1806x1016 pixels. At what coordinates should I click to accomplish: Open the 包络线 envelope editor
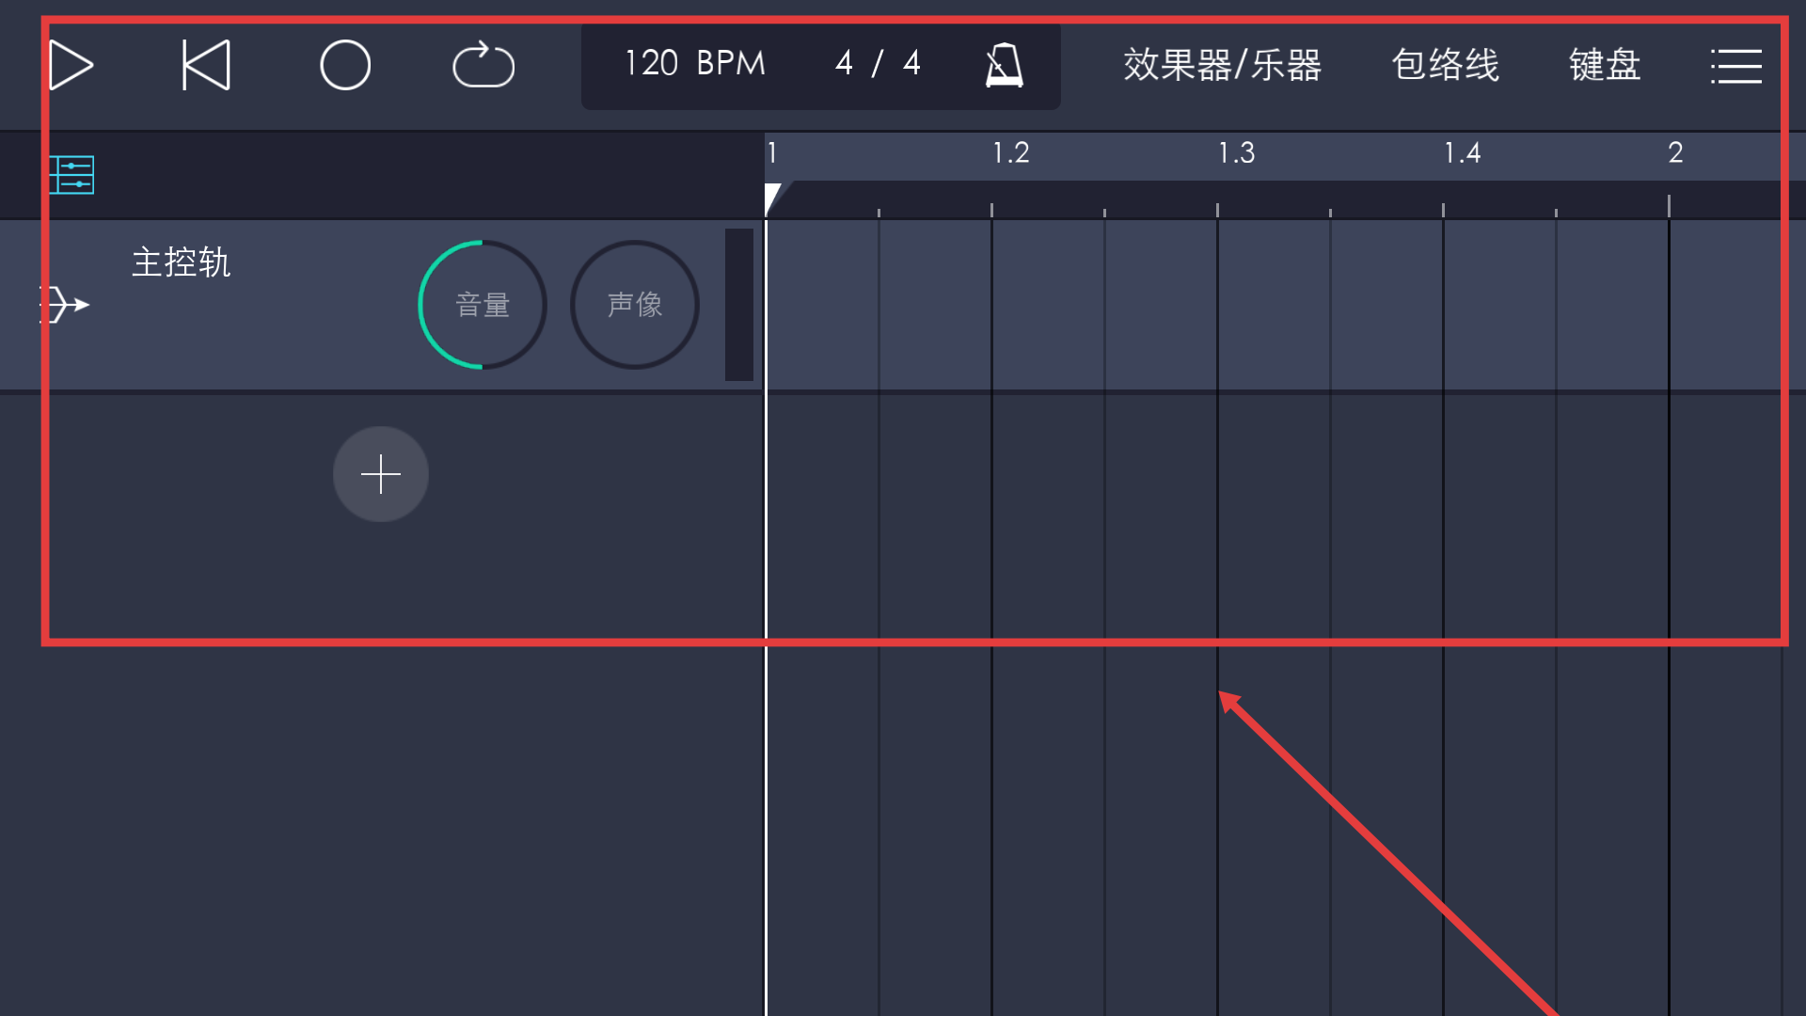pos(1443,65)
